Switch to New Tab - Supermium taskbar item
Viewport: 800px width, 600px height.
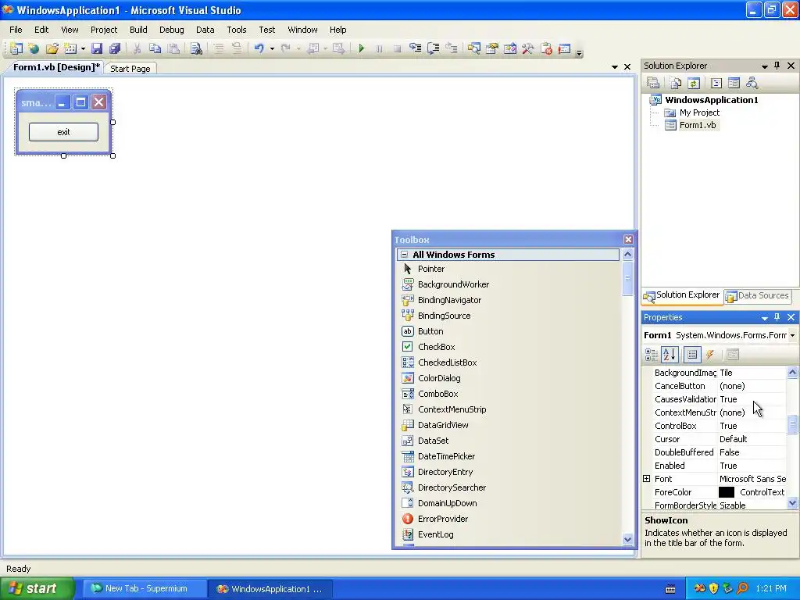(144, 589)
